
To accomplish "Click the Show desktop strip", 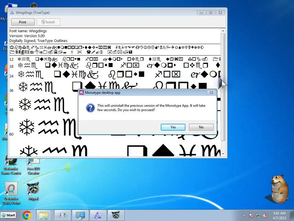I will (x=293, y=215).
